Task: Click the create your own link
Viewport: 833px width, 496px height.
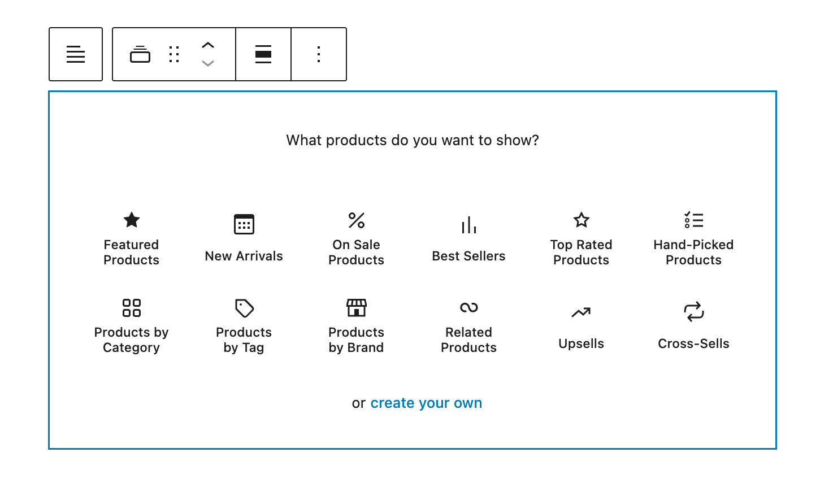Action: pyautogui.click(x=426, y=403)
